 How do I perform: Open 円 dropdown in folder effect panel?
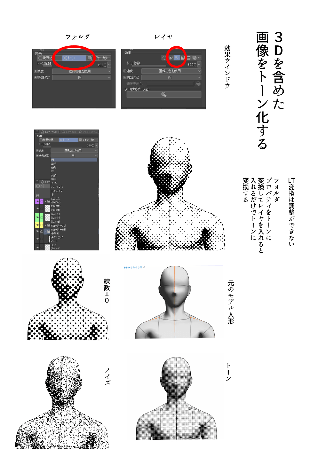82,77
